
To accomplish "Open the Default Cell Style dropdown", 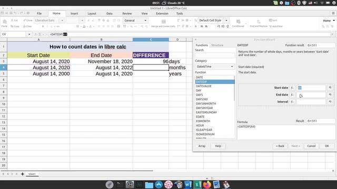I will (226, 20).
